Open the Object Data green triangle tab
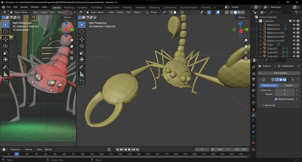This screenshot has width=302, height=162. click(254, 137)
